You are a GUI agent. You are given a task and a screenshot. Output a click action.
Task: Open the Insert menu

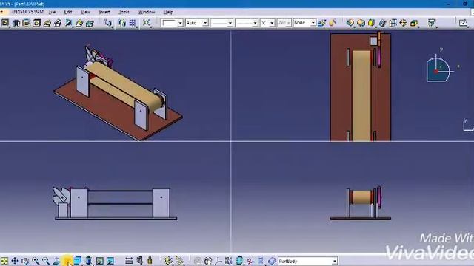pos(104,12)
